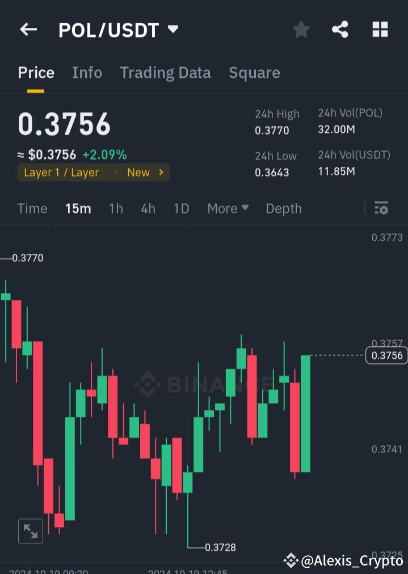Expand the More intervals dropdown

227,208
